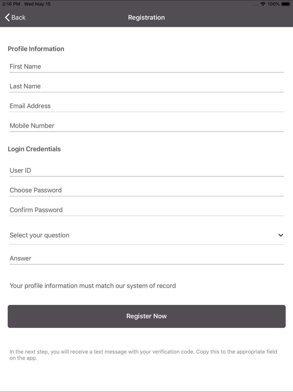The height and width of the screenshot is (392, 293).
Task: Focus the Answer field
Action: [146, 258]
